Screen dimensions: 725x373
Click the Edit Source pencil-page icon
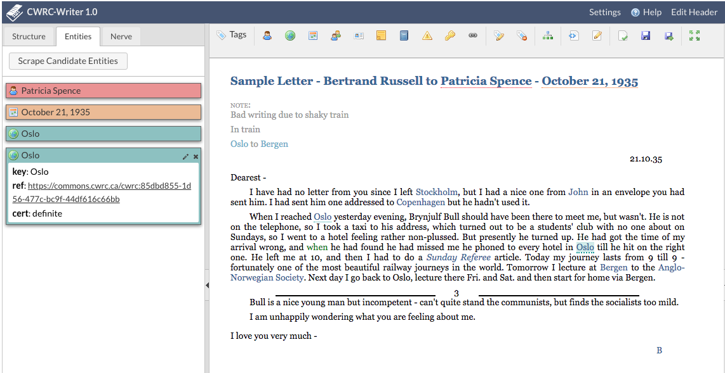pyautogui.click(x=597, y=35)
